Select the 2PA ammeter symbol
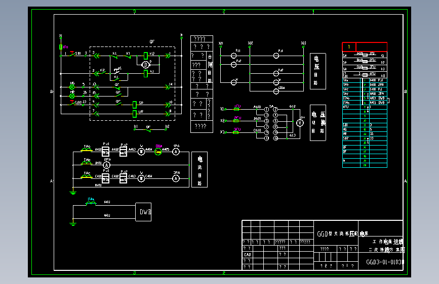Viewport: 439px width, 284px height. point(107,165)
